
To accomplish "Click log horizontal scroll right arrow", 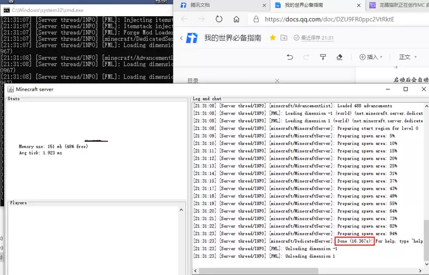I will tap(420, 271).
